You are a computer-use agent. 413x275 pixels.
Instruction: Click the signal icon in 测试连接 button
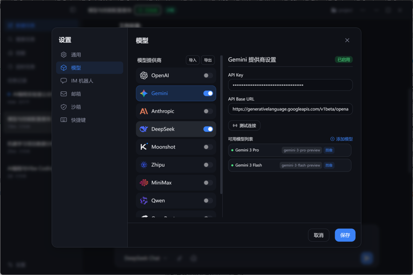(235, 126)
